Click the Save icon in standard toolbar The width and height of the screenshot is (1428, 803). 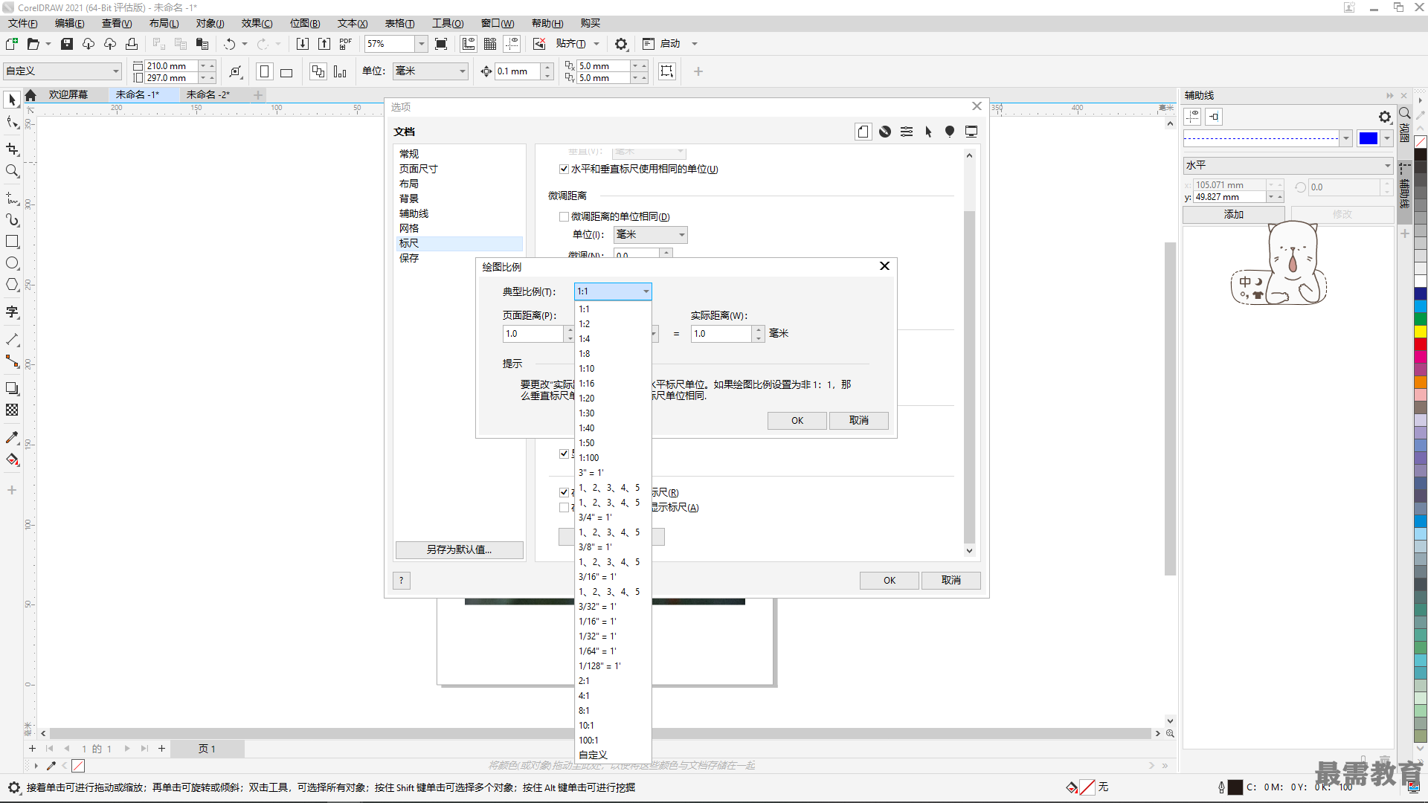[67, 44]
